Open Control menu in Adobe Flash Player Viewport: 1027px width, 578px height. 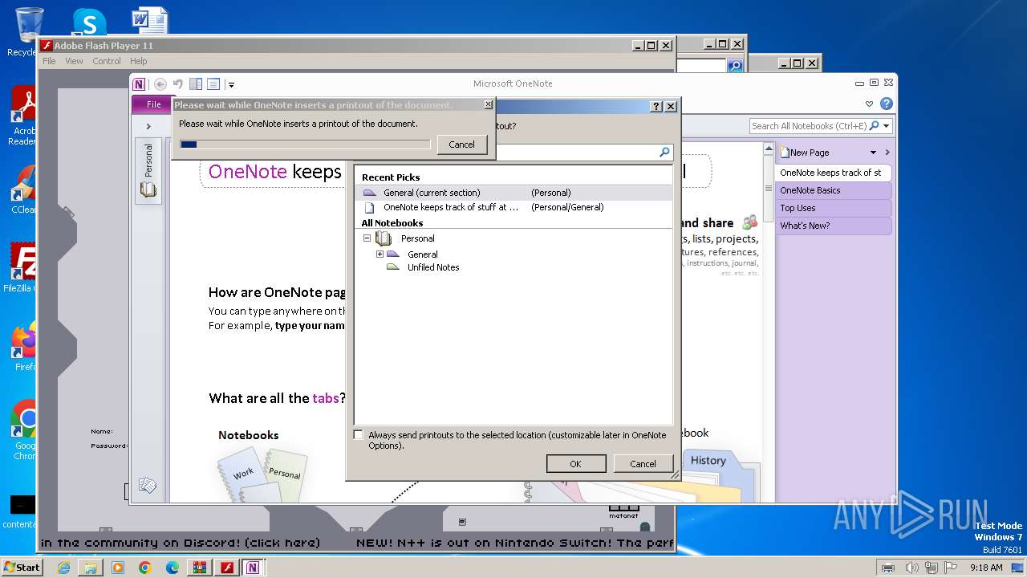(x=107, y=61)
